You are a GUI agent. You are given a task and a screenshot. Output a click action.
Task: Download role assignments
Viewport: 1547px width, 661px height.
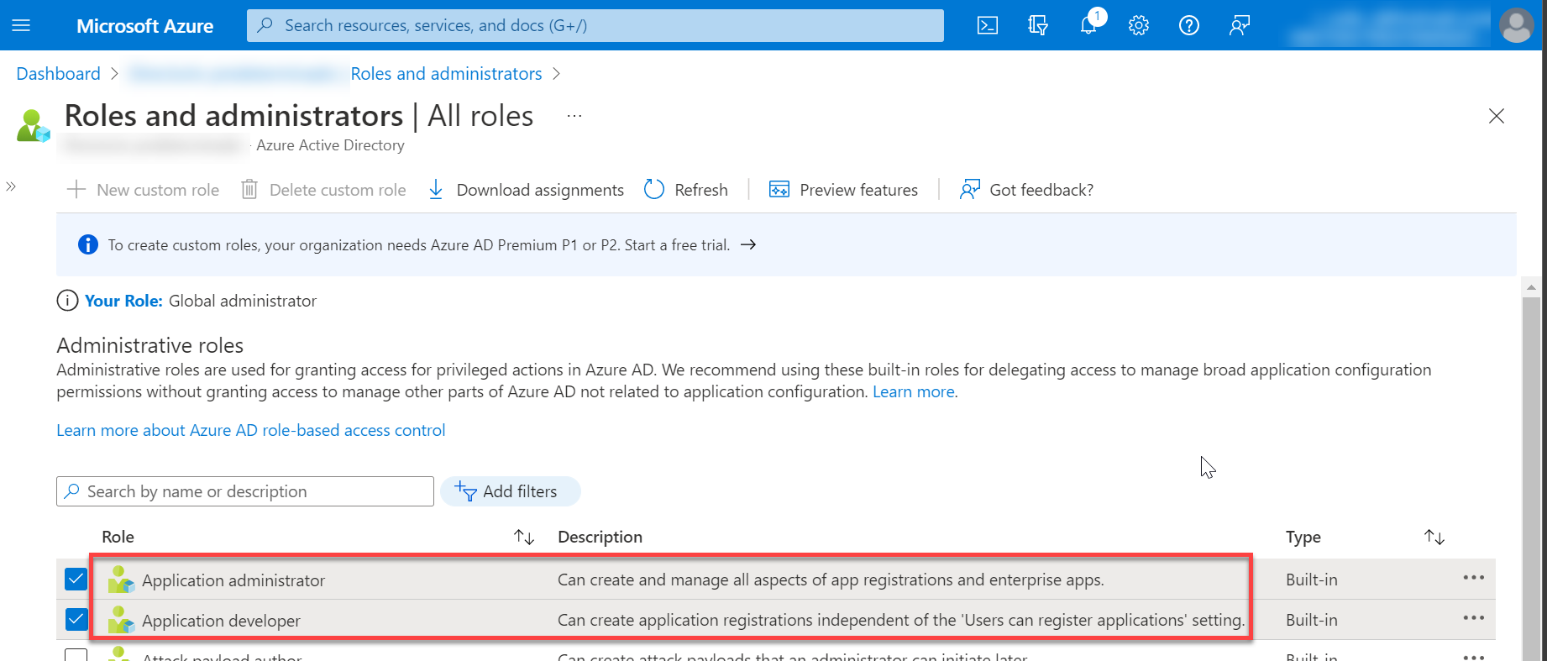[x=526, y=190]
